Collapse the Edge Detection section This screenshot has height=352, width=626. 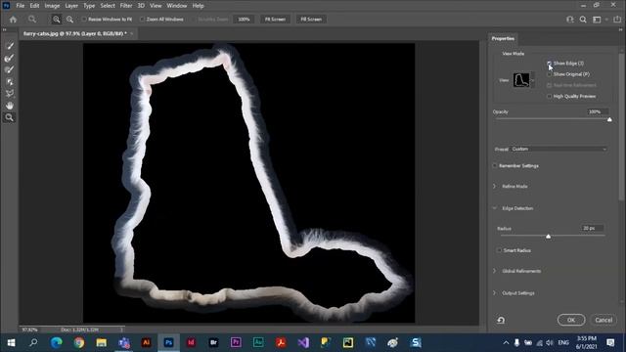[x=495, y=208]
